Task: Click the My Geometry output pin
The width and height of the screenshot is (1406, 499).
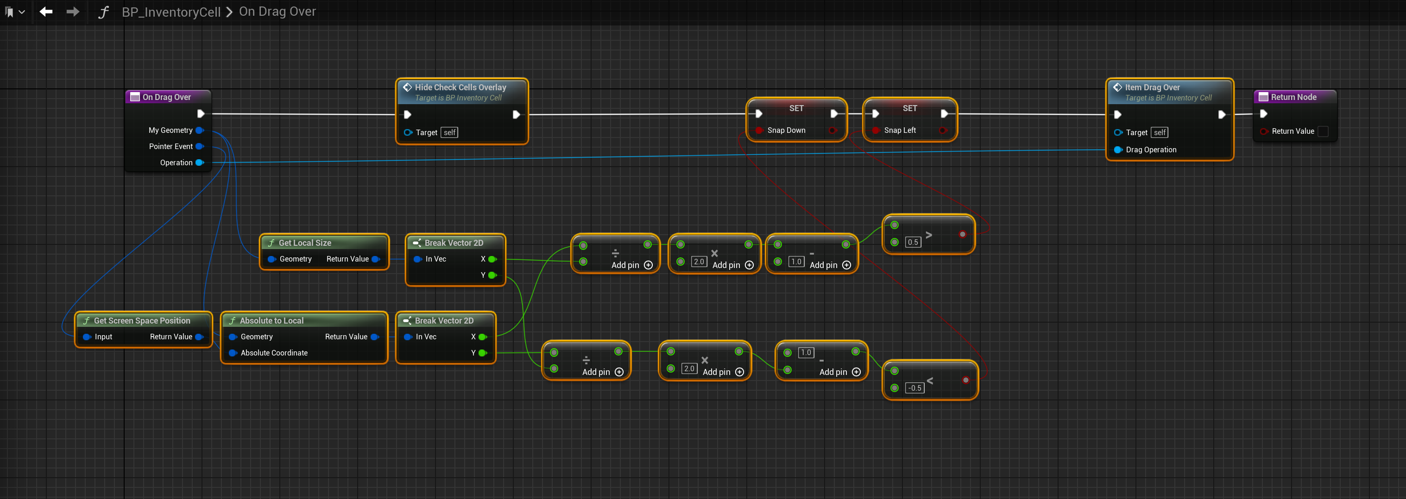Action: click(x=199, y=131)
